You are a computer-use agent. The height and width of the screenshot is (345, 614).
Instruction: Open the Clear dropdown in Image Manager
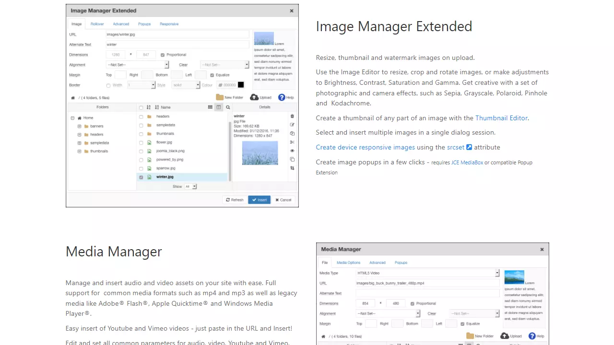coord(224,65)
